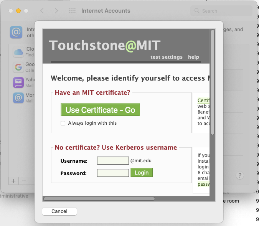Cancel the Touchstone sign-in sheet
259x226 pixels.
click(x=59, y=211)
